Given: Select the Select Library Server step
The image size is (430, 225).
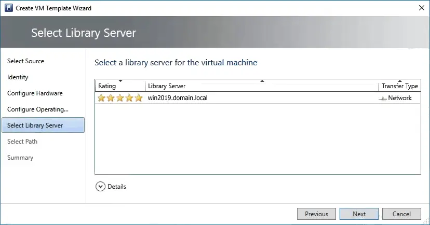Looking at the screenshot, I should point(43,125).
